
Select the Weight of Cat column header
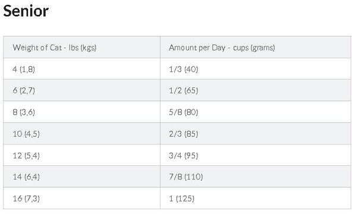(82, 47)
